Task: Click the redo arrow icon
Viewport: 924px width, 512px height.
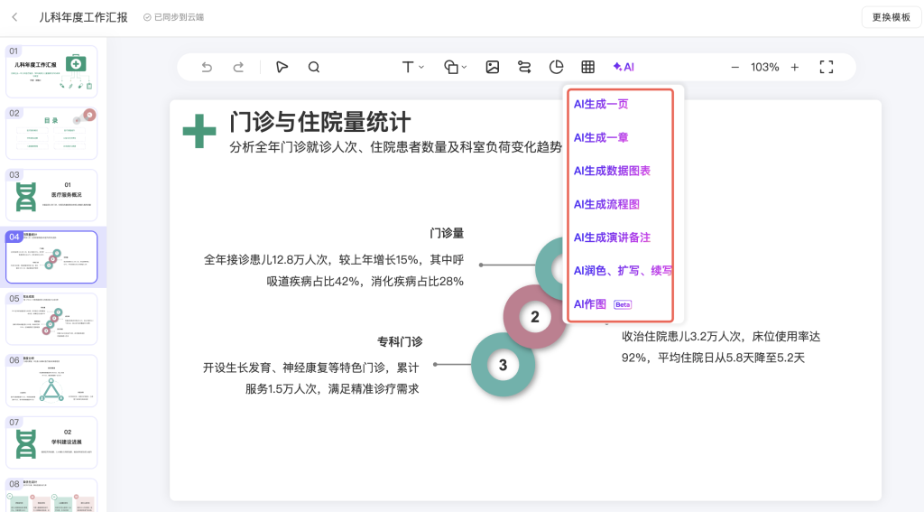Action: click(x=238, y=67)
